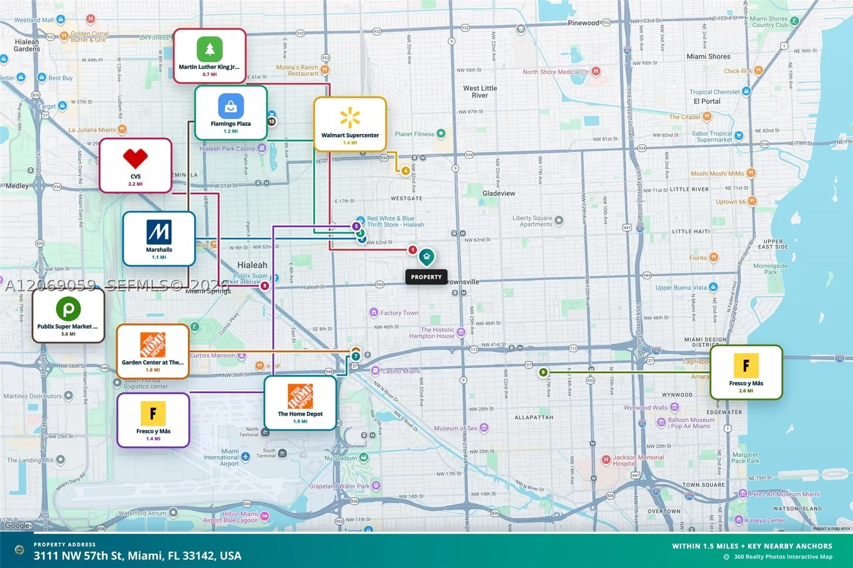The width and height of the screenshot is (853, 568).
Task: Click the Martin Luther King Jr. park icon
Action: point(210,49)
